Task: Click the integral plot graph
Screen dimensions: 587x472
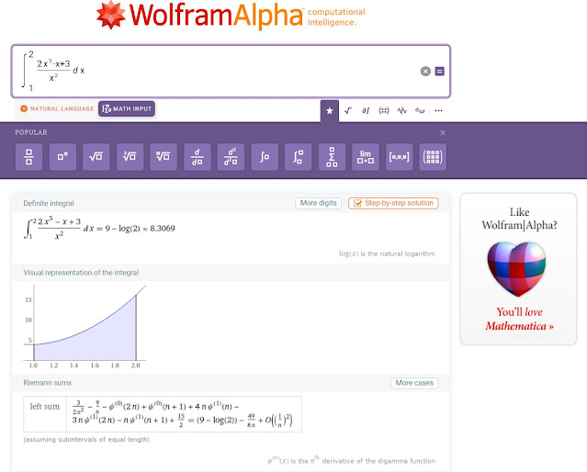Action: 85,326
